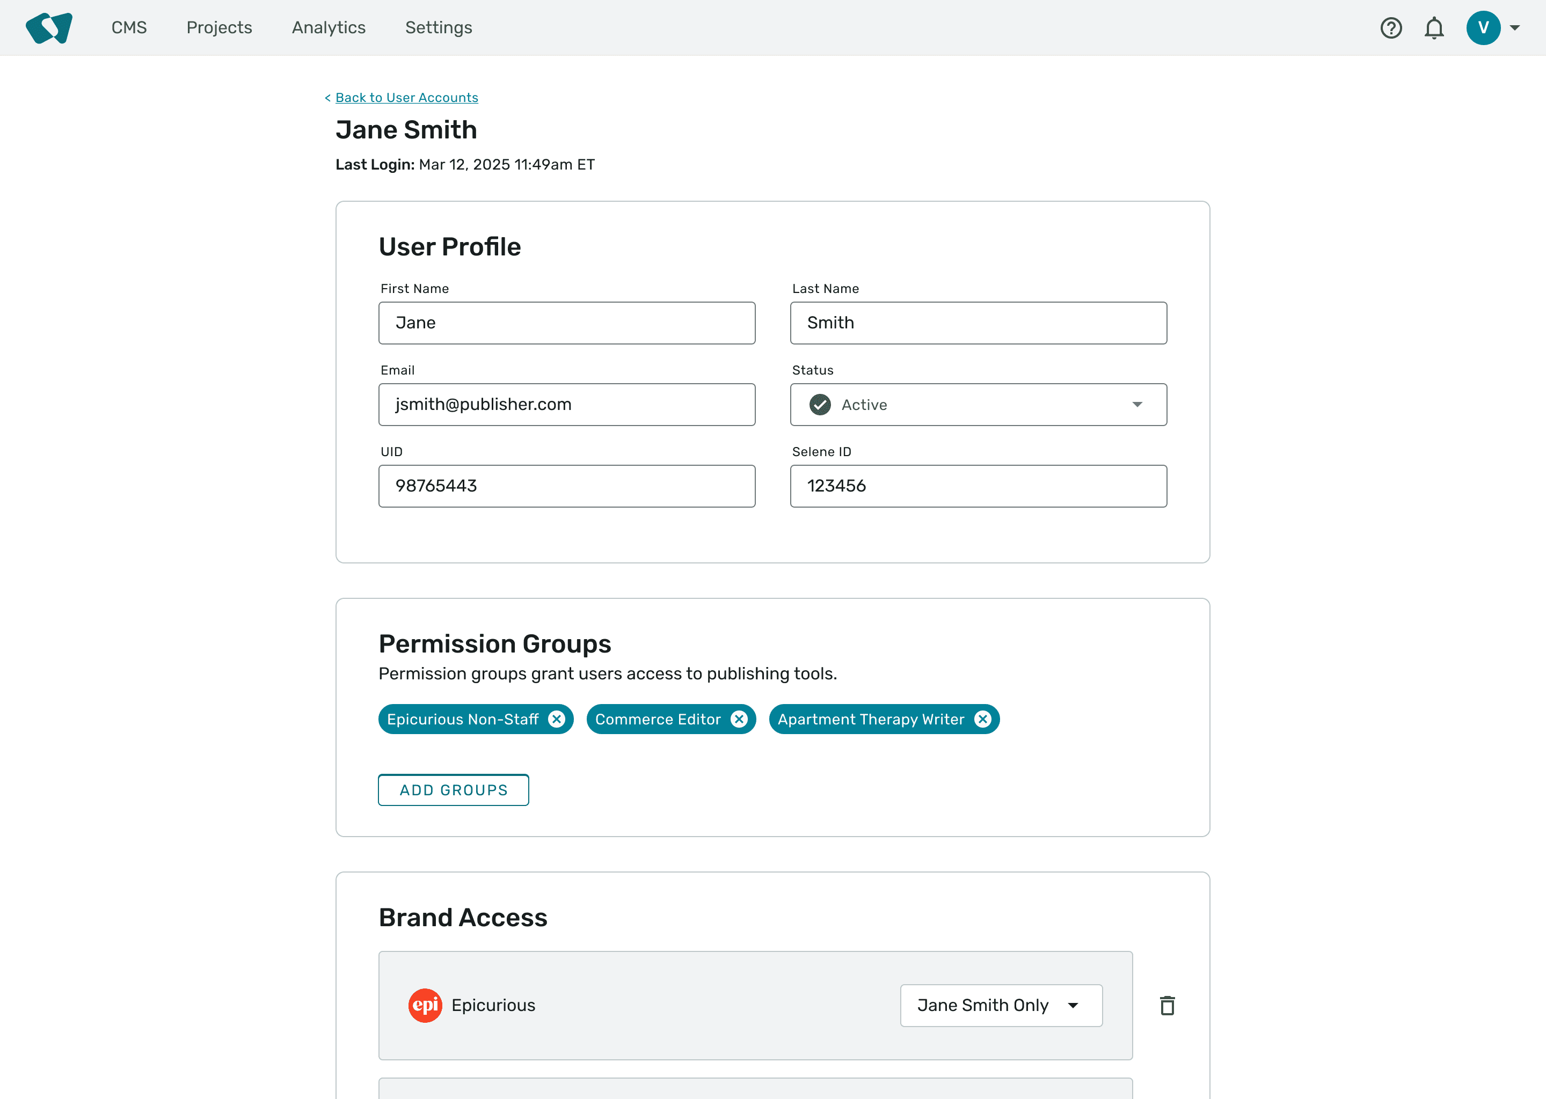
Task: Remove the Epicurious Non-Staff group chip
Action: [556, 720]
